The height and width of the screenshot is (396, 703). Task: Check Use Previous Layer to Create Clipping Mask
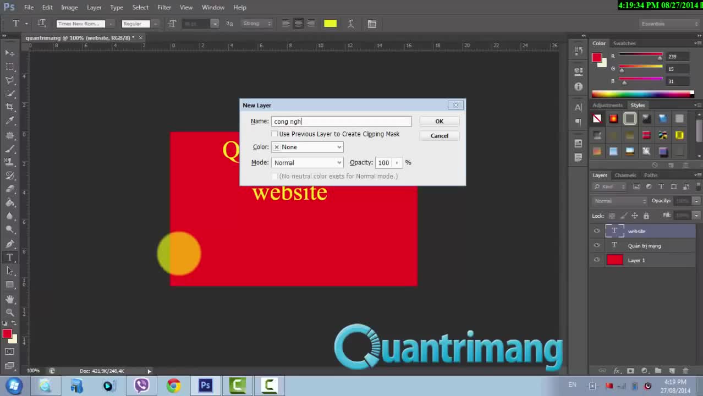coord(274,134)
